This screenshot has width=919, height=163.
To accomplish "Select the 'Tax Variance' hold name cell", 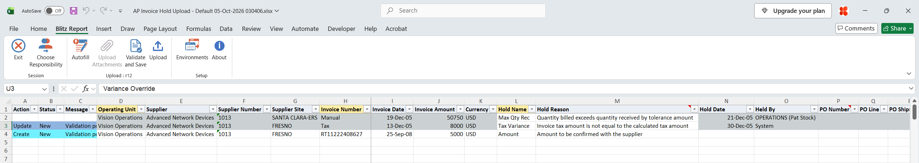I will [x=517, y=126].
